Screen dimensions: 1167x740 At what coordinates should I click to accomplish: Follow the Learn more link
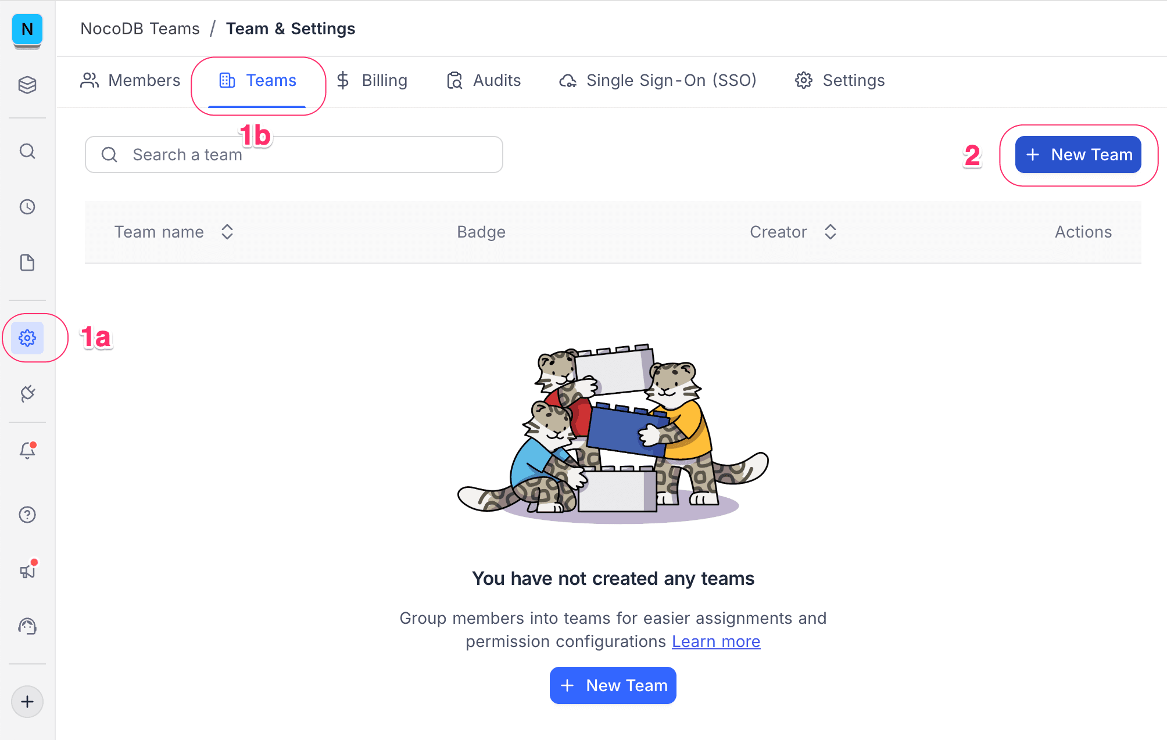click(716, 641)
